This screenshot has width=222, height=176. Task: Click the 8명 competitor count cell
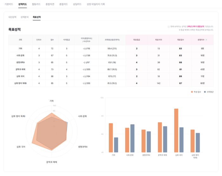202,49
